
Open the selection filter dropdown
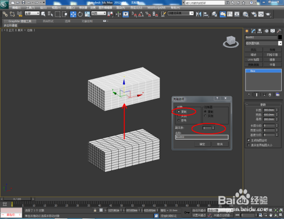[x=32, y=14]
